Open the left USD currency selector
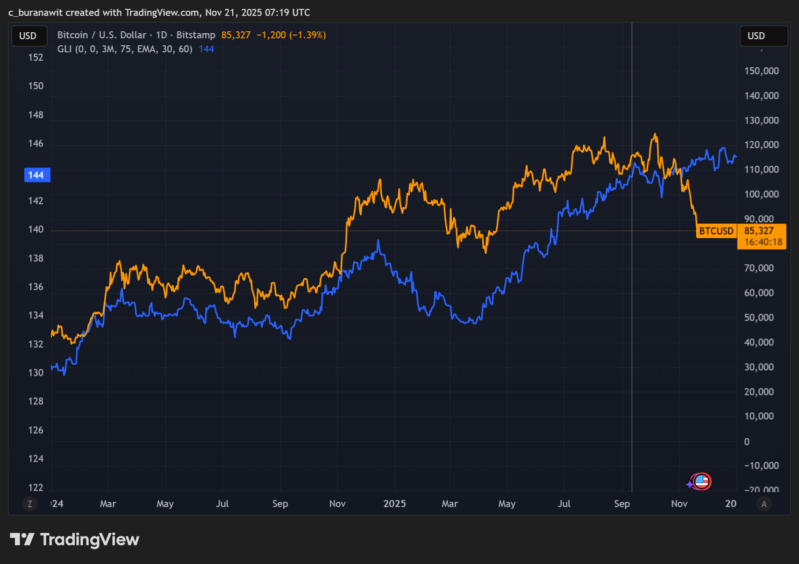 click(x=28, y=36)
